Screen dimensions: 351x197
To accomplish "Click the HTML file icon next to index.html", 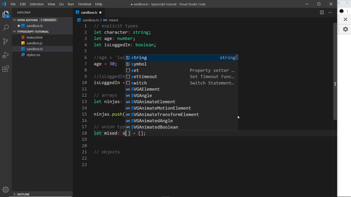I will (23, 37).
